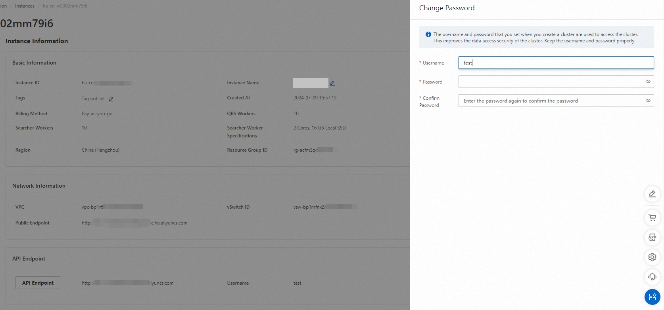Click the ha-cn-w3302mm79i6 breadcrumb item
This screenshot has width=664, height=310.
(65, 6)
